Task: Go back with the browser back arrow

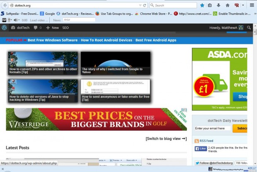Action: (x=5, y=5)
